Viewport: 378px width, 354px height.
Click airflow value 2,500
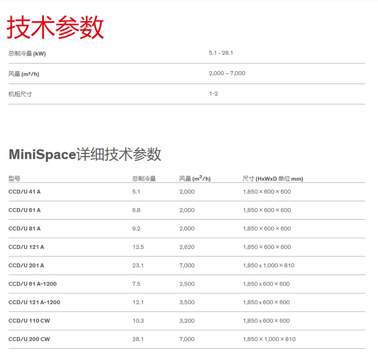(187, 284)
